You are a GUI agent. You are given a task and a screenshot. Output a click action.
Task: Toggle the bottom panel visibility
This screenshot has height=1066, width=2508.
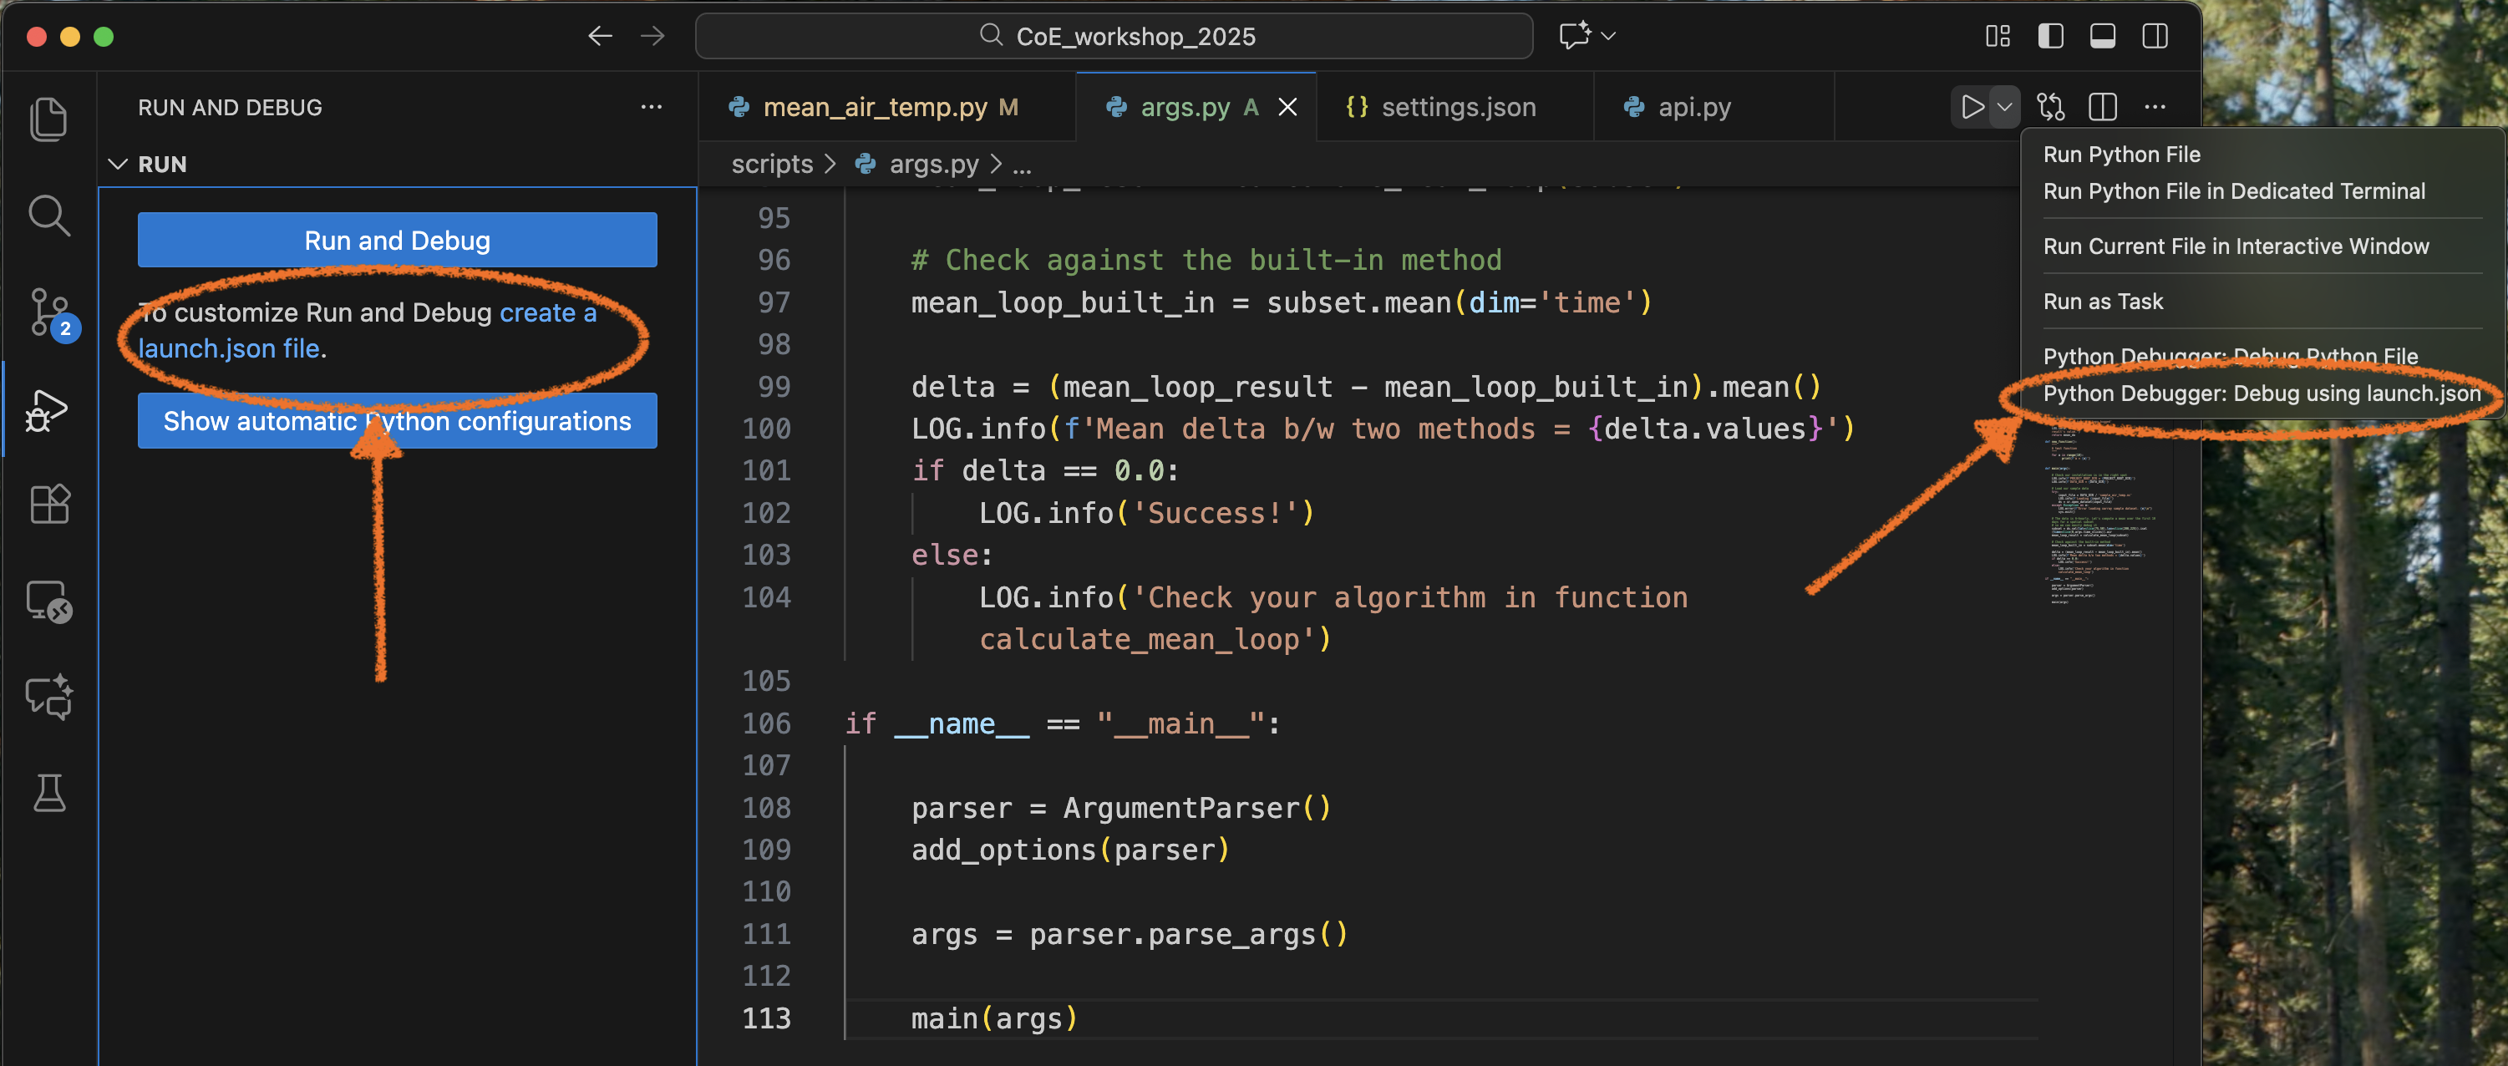[x=2102, y=36]
